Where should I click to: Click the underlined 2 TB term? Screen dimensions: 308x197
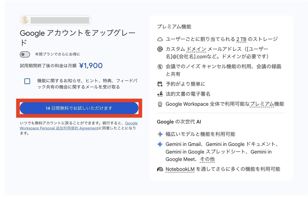[241, 39]
